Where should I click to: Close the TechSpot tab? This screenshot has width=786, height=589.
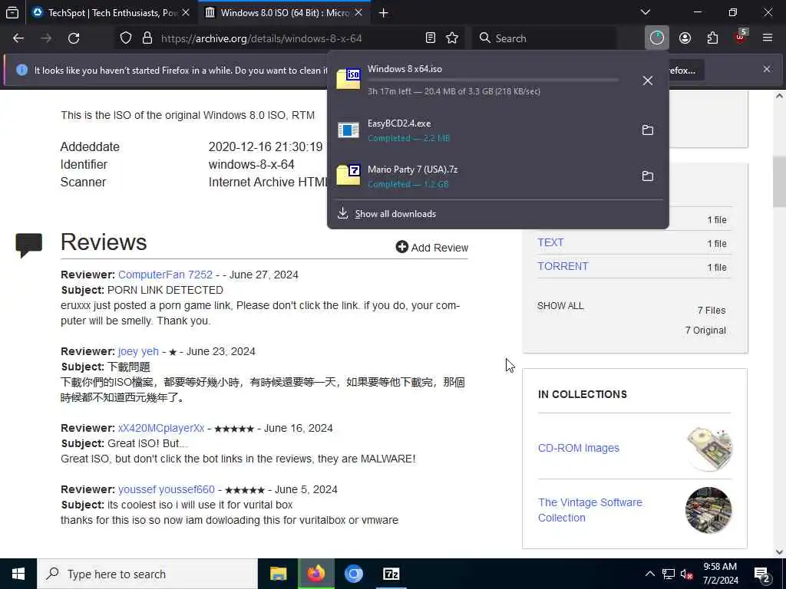pyautogui.click(x=186, y=12)
